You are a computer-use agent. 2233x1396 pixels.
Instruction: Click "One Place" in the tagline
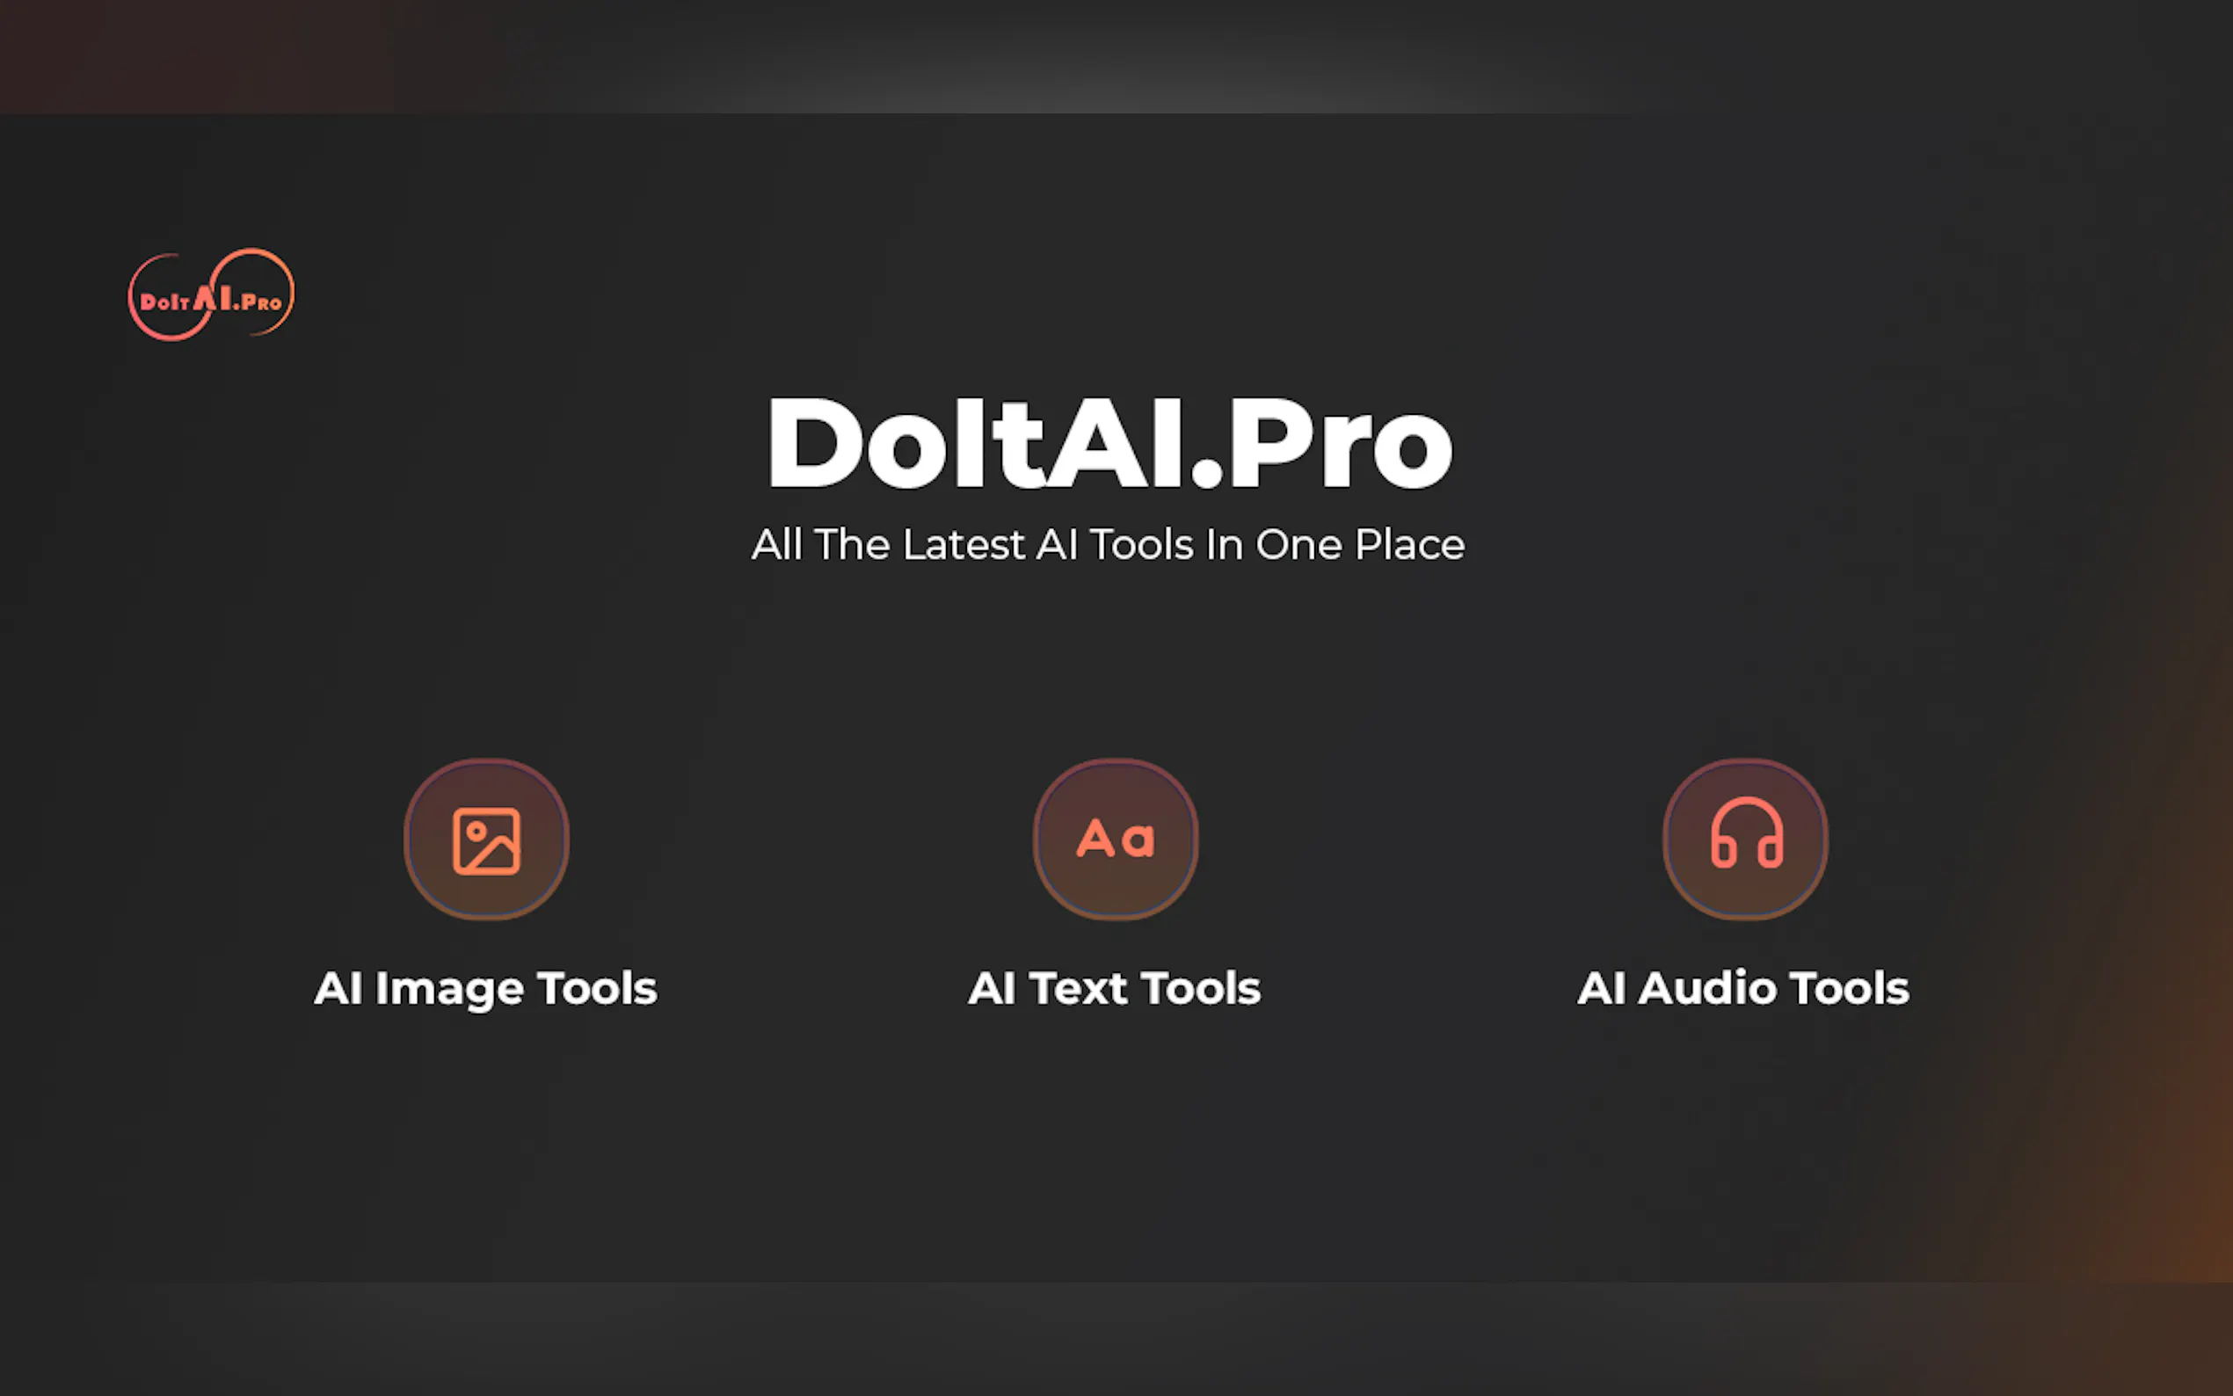pos(1361,545)
